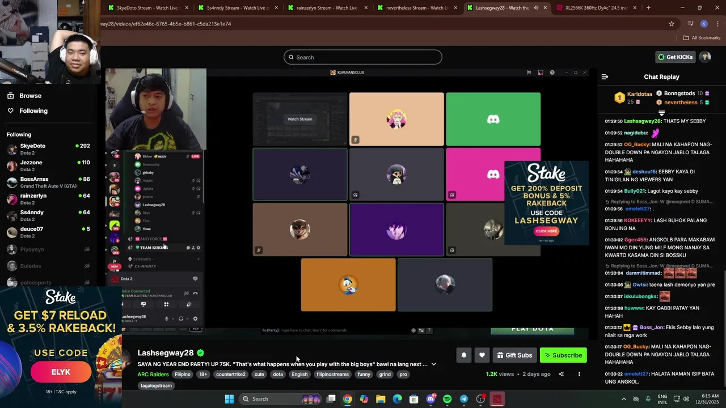Click the Windows taskbar search box

pos(281,399)
